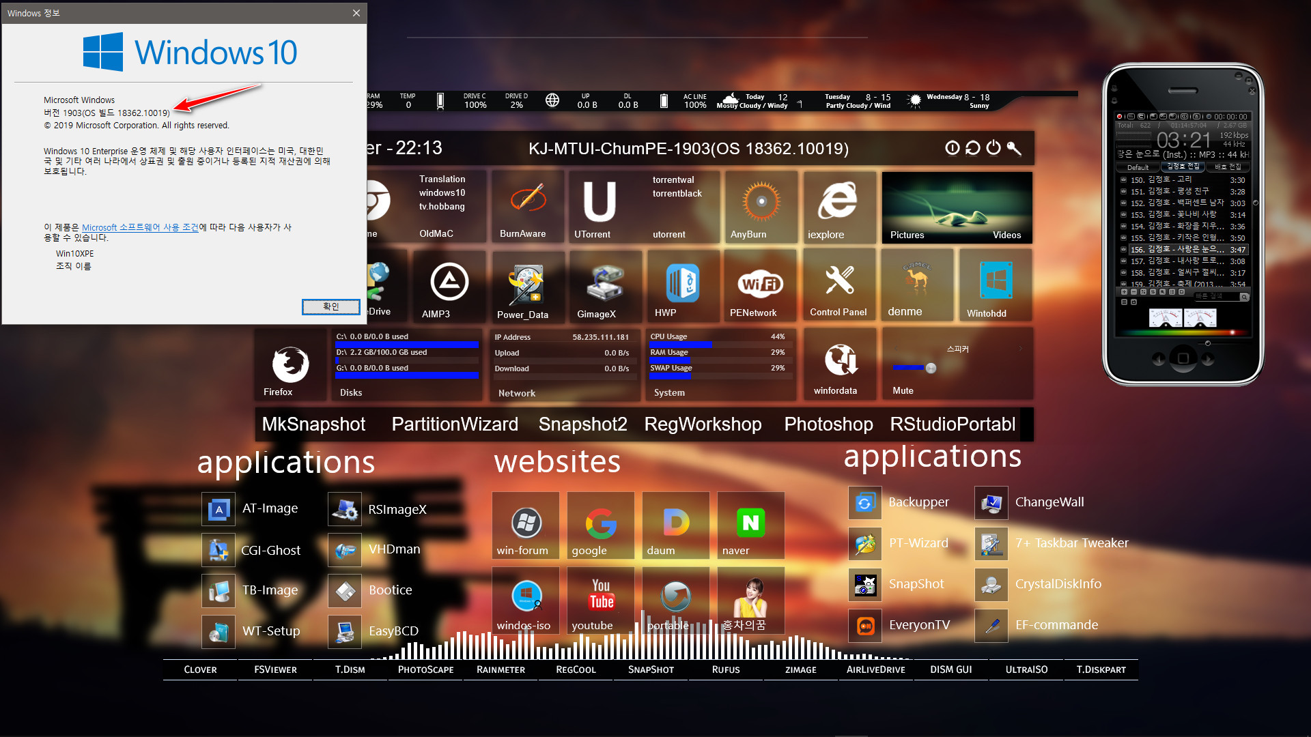Open the WT-Setup application
This screenshot has width=1311, height=737.
point(218,632)
